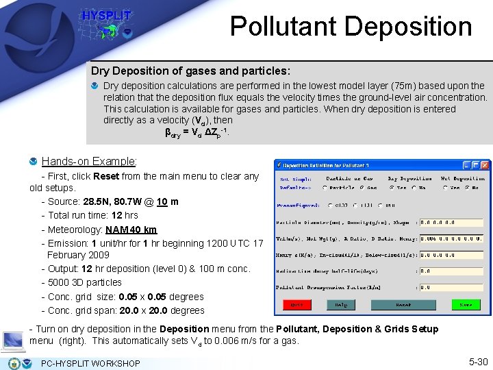
Task: Click the NOAA seal in the footer
Action: click(x=27, y=364)
